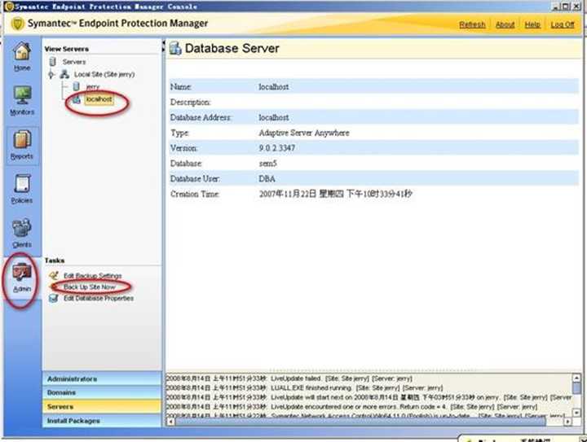Click the Database Server header icon
Image resolution: width=587 pixels, height=442 pixels.
175,48
